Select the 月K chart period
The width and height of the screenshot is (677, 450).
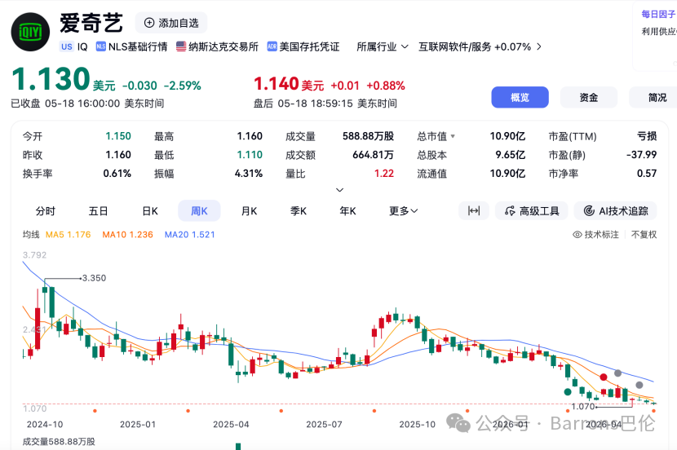249,211
